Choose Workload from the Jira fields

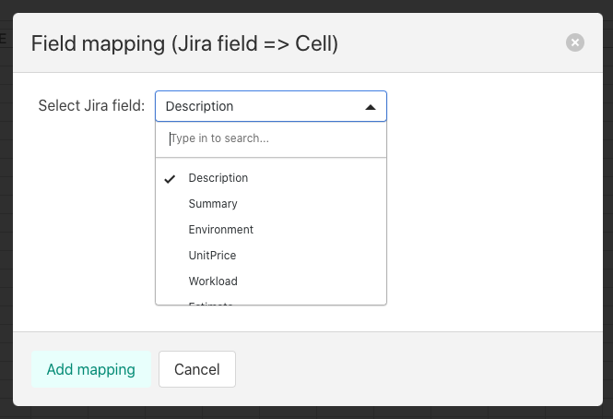click(213, 281)
